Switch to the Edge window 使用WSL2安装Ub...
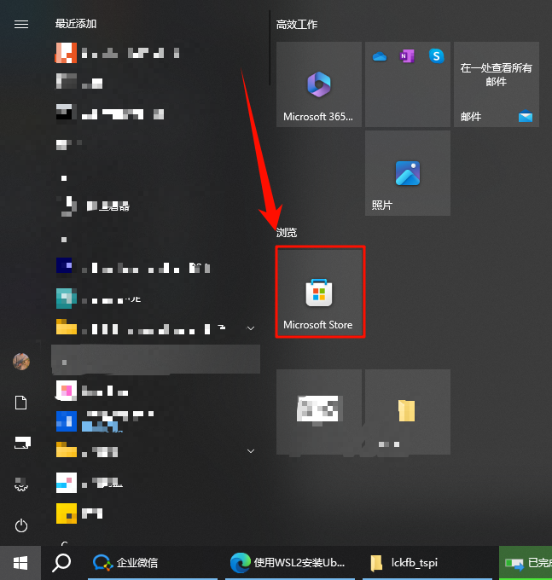This screenshot has width=552, height=580. 290,563
